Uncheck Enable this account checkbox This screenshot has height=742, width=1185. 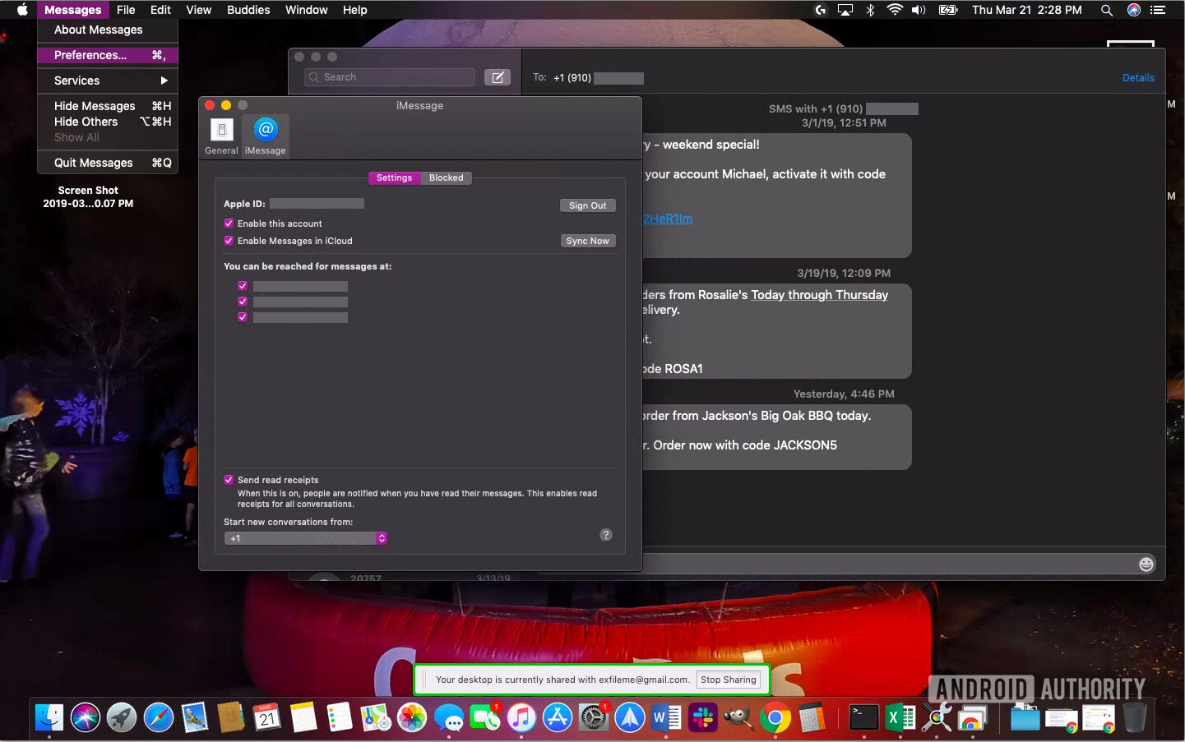tap(229, 224)
